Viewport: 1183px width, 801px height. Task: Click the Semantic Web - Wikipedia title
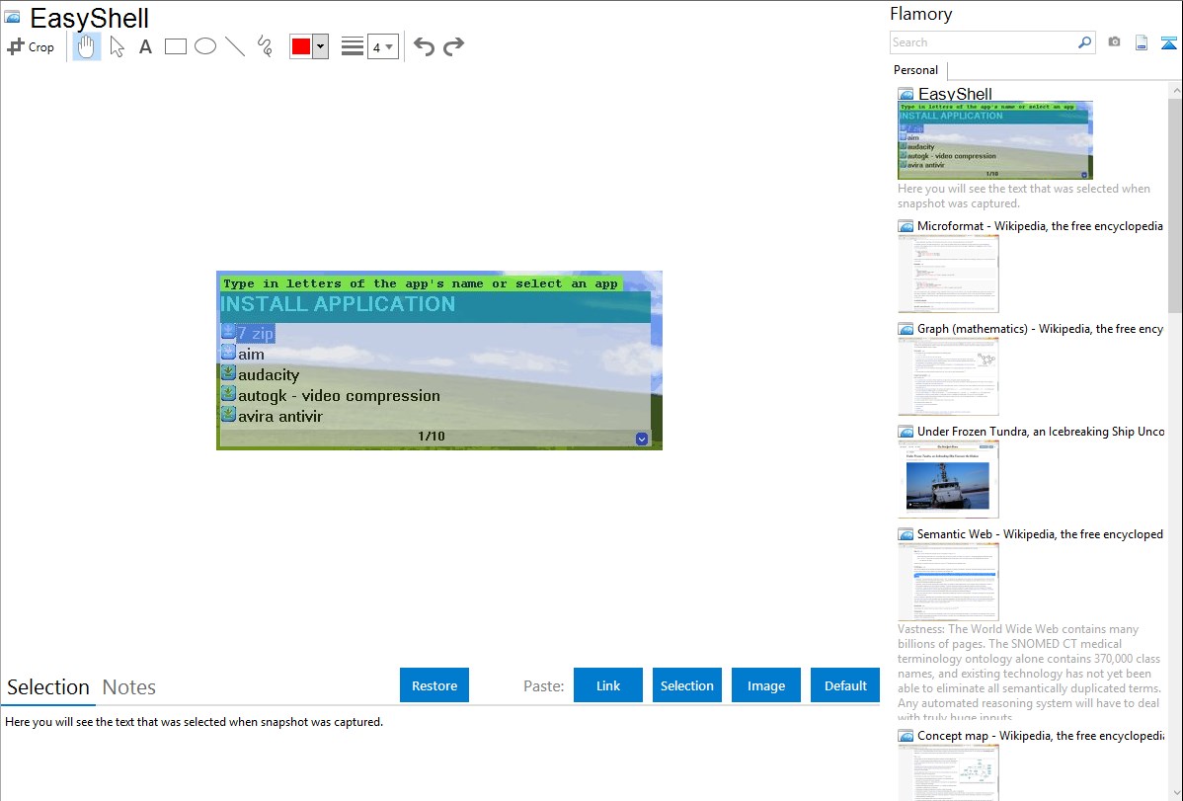pyautogui.click(x=1040, y=533)
